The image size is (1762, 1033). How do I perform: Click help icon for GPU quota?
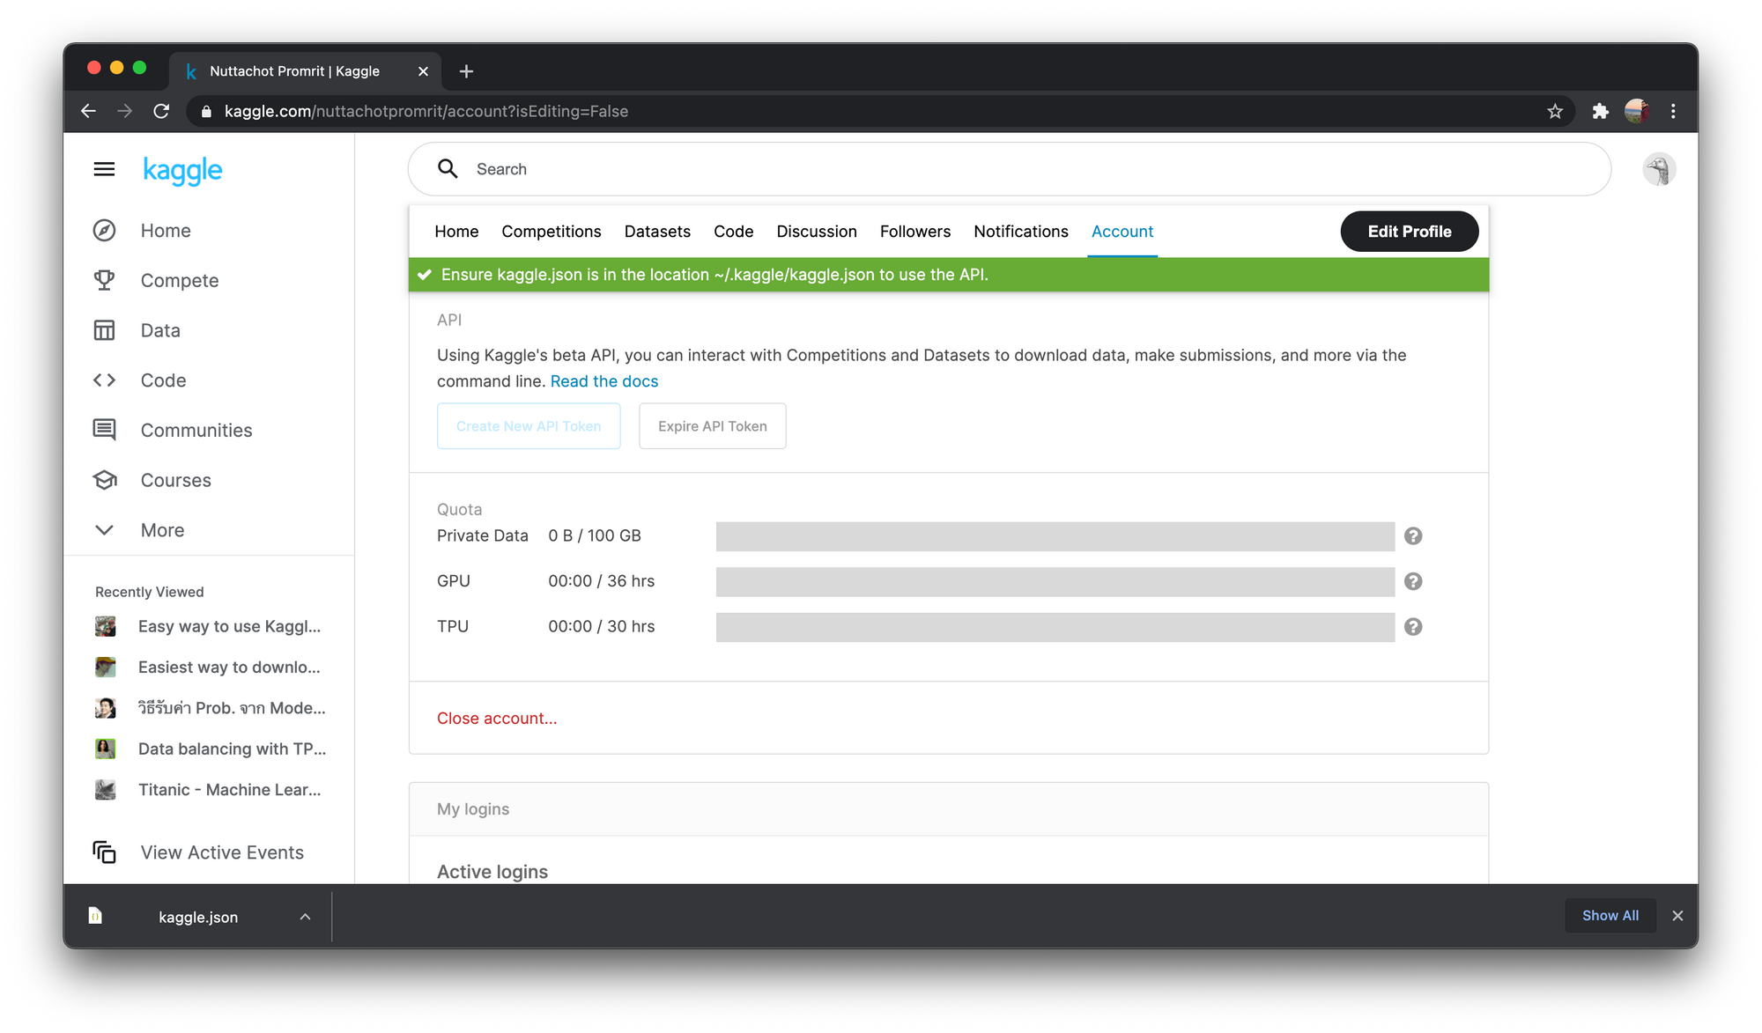[1413, 581]
